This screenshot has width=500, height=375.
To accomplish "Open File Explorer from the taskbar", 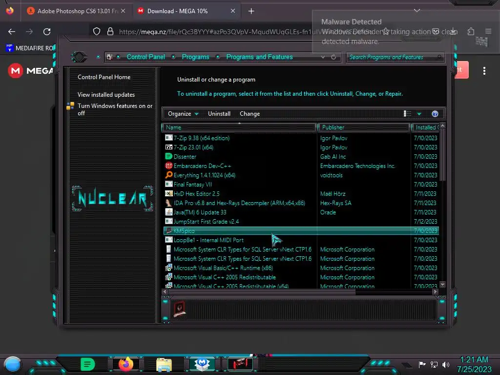I will [x=164, y=364].
